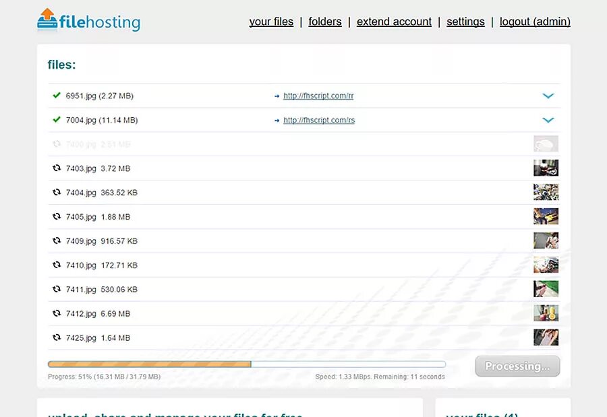Click sync icon next to 7409.jpg
The image size is (607, 417).
click(57, 240)
